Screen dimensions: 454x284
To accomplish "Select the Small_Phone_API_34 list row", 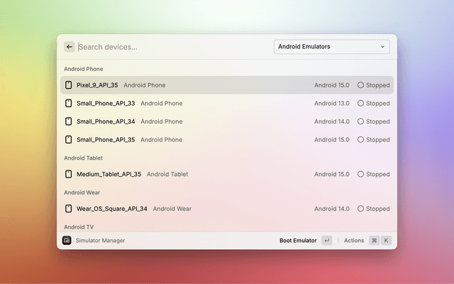I will [x=227, y=121].
